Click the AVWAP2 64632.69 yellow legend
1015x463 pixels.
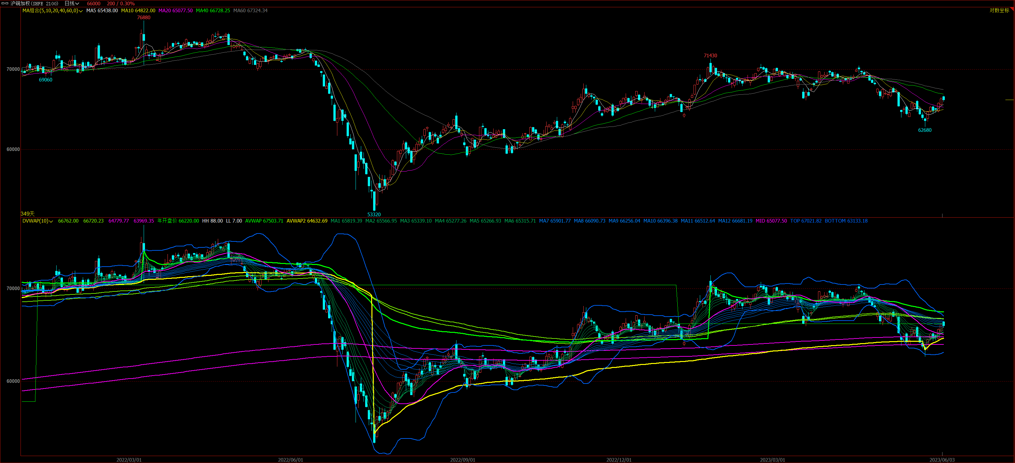(x=307, y=221)
